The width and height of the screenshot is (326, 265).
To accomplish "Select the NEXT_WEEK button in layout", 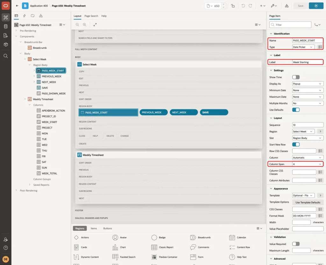I will 184,112.
